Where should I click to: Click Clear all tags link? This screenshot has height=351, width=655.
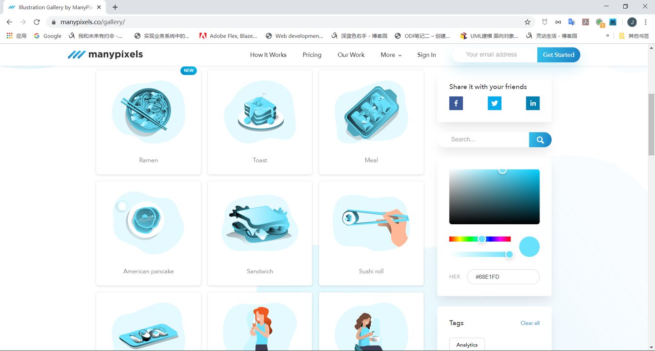(530, 323)
